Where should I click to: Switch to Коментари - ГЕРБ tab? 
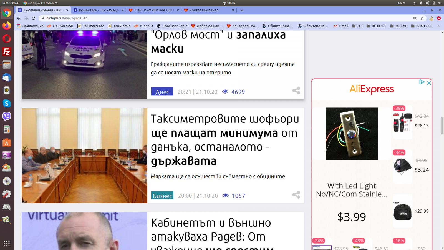point(99,10)
